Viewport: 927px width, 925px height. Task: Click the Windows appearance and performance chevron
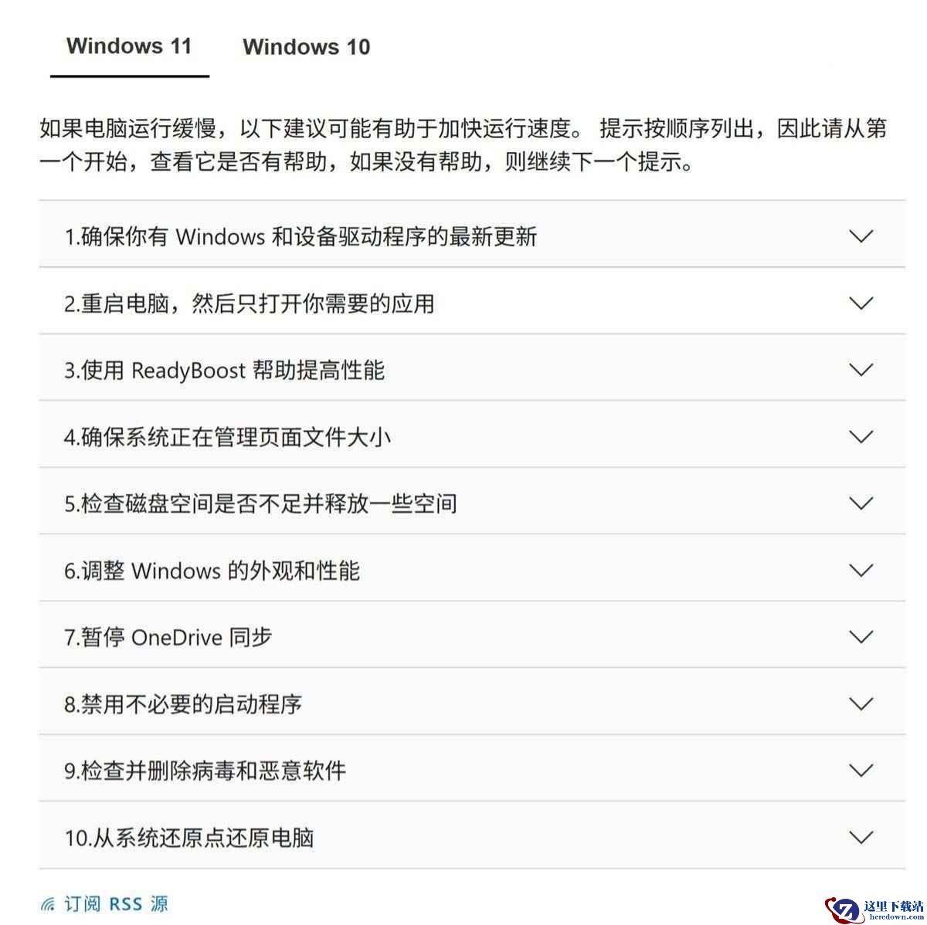coord(861,570)
